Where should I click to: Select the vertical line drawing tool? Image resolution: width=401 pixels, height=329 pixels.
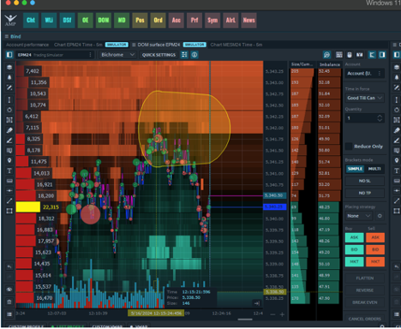tap(9, 99)
